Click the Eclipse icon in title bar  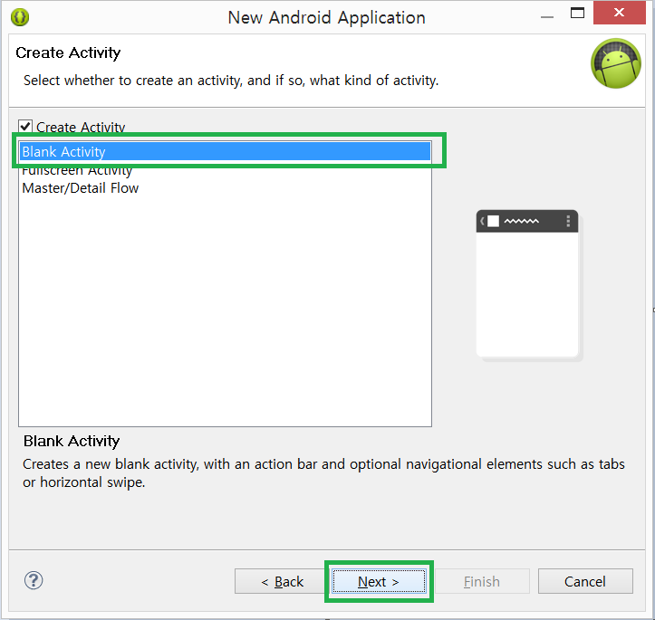(x=20, y=17)
